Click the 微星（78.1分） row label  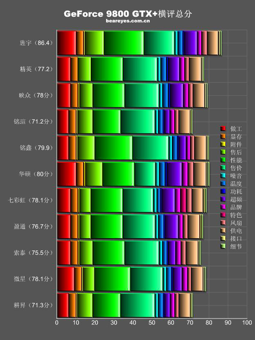click(x=34, y=279)
